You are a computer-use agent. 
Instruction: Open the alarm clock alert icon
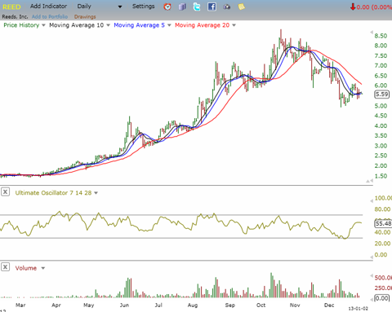point(167,7)
